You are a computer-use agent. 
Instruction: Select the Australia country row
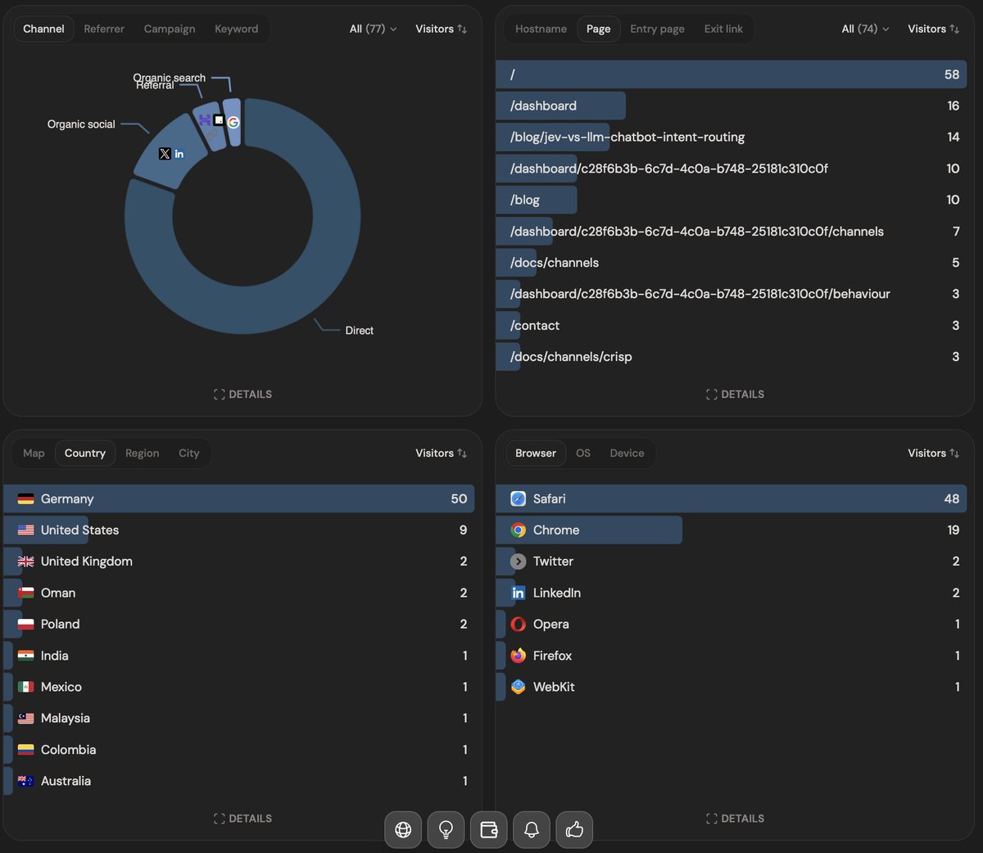click(x=238, y=781)
